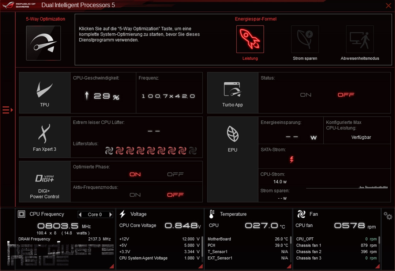
Task: Expand the Voltage panel corner triangle
Action: pos(200,266)
